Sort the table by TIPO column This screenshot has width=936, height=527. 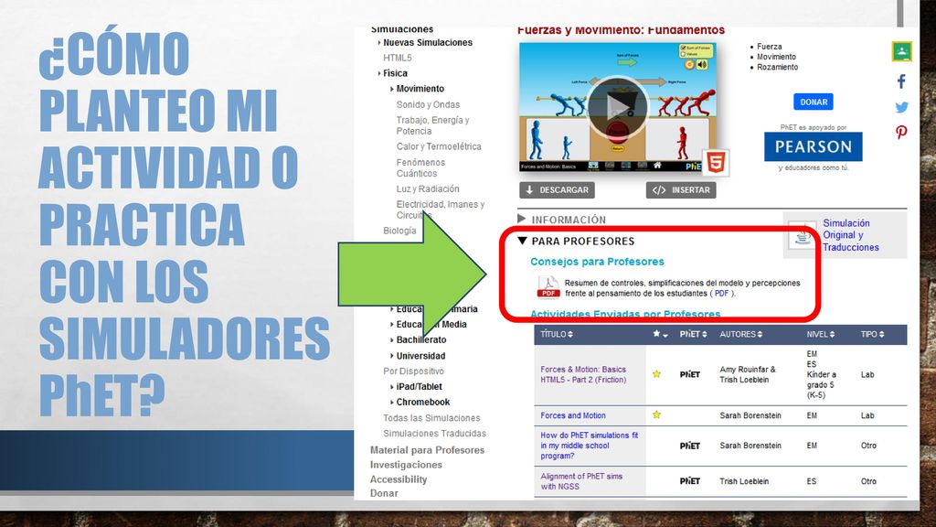(872, 334)
